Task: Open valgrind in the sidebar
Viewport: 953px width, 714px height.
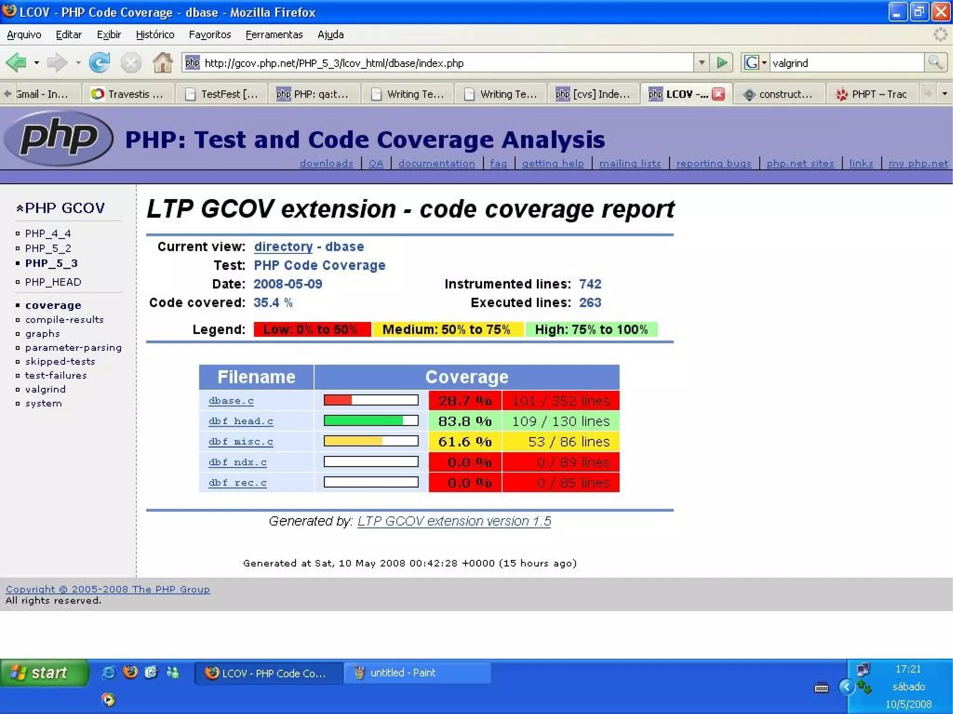Action: (x=45, y=389)
